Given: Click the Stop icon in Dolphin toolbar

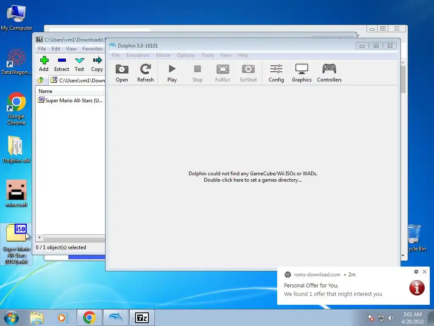Looking at the screenshot, I should point(198,73).
